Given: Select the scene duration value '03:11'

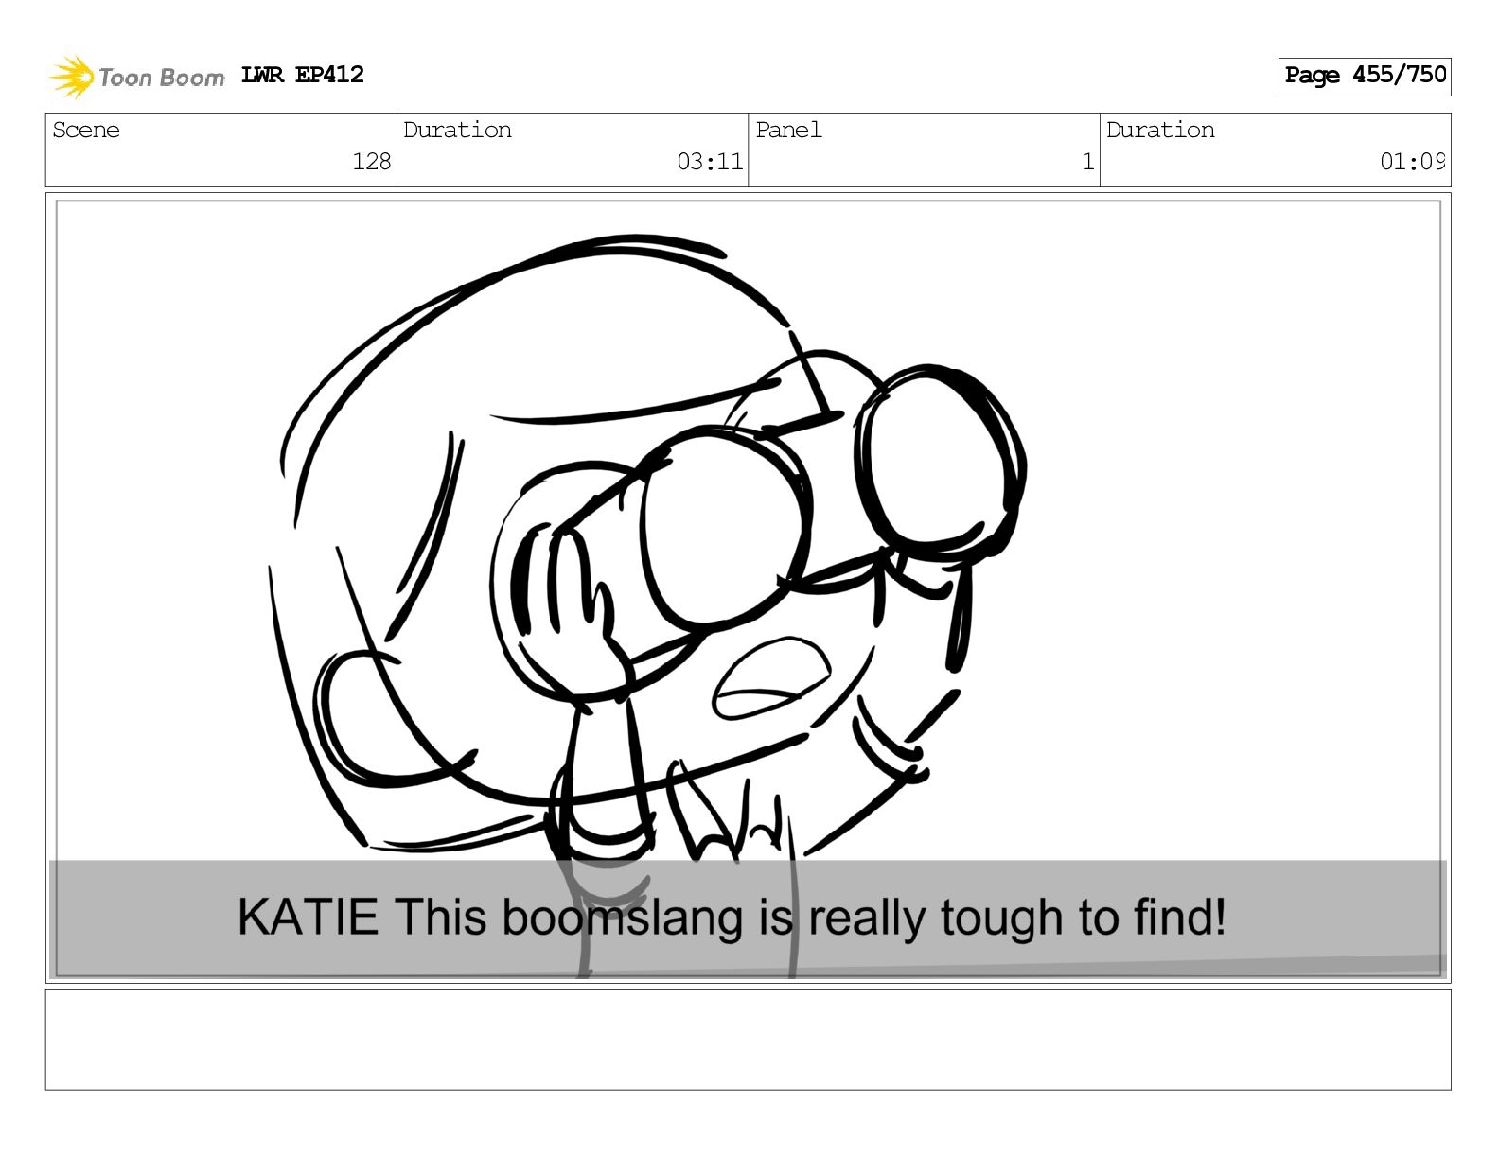Looking at the screenshot, I should [710, 162].
